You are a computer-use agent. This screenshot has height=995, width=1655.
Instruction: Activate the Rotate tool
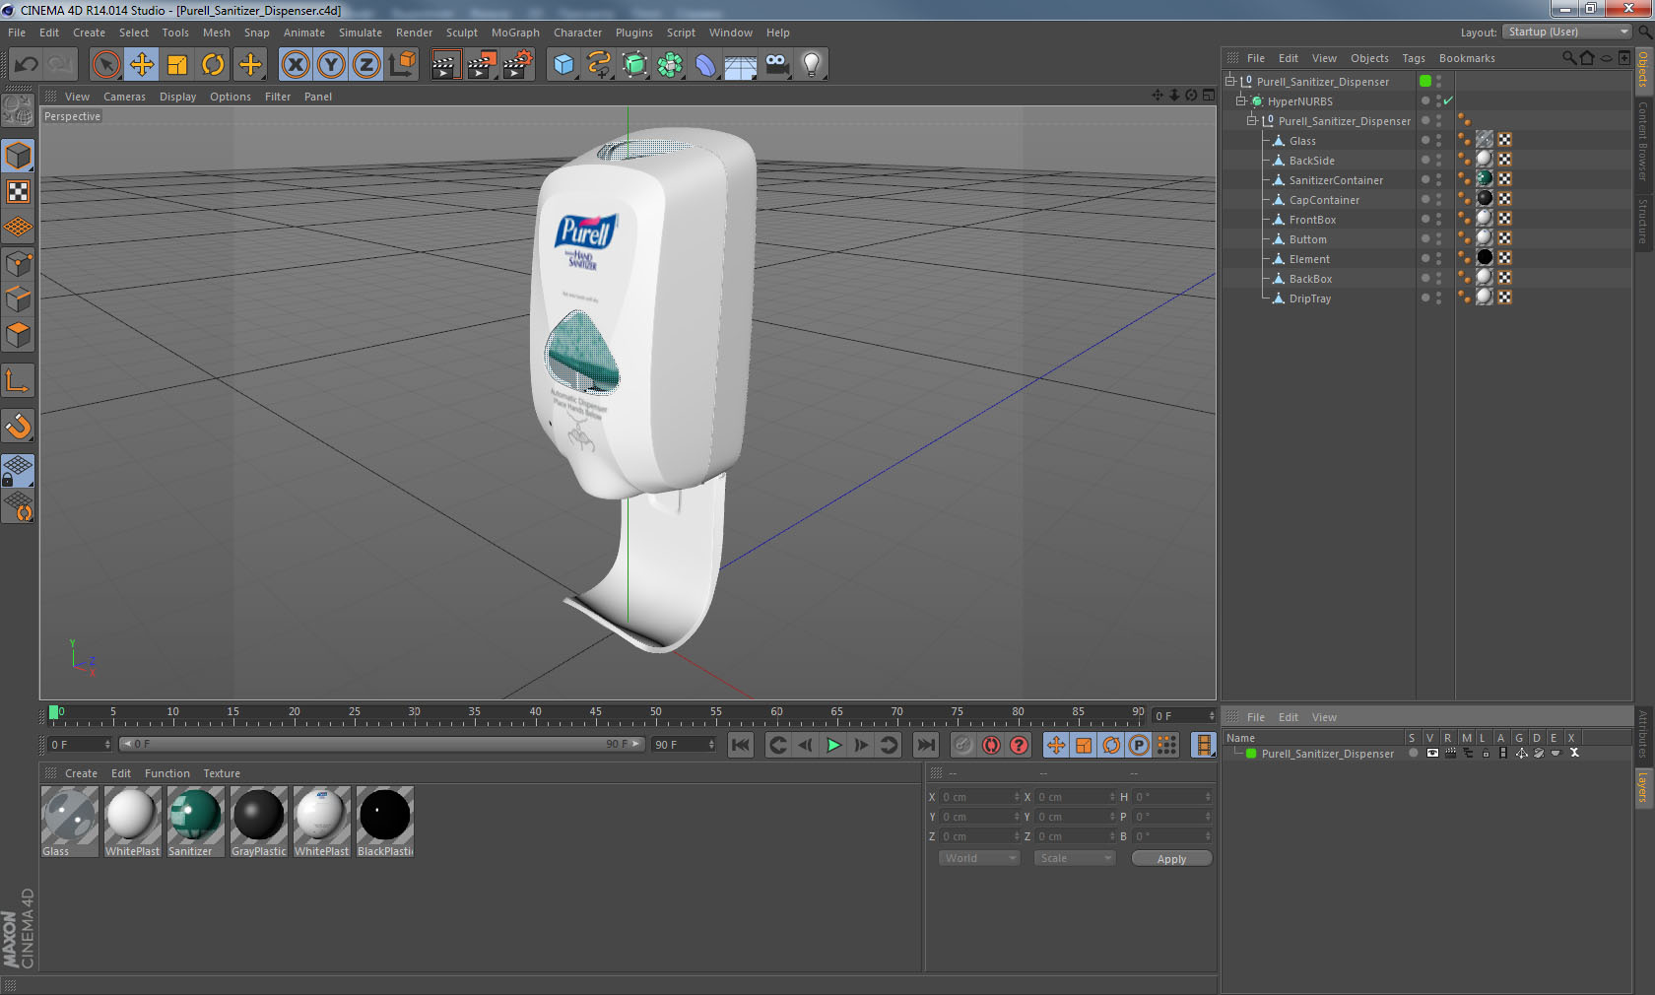(213, 65)
